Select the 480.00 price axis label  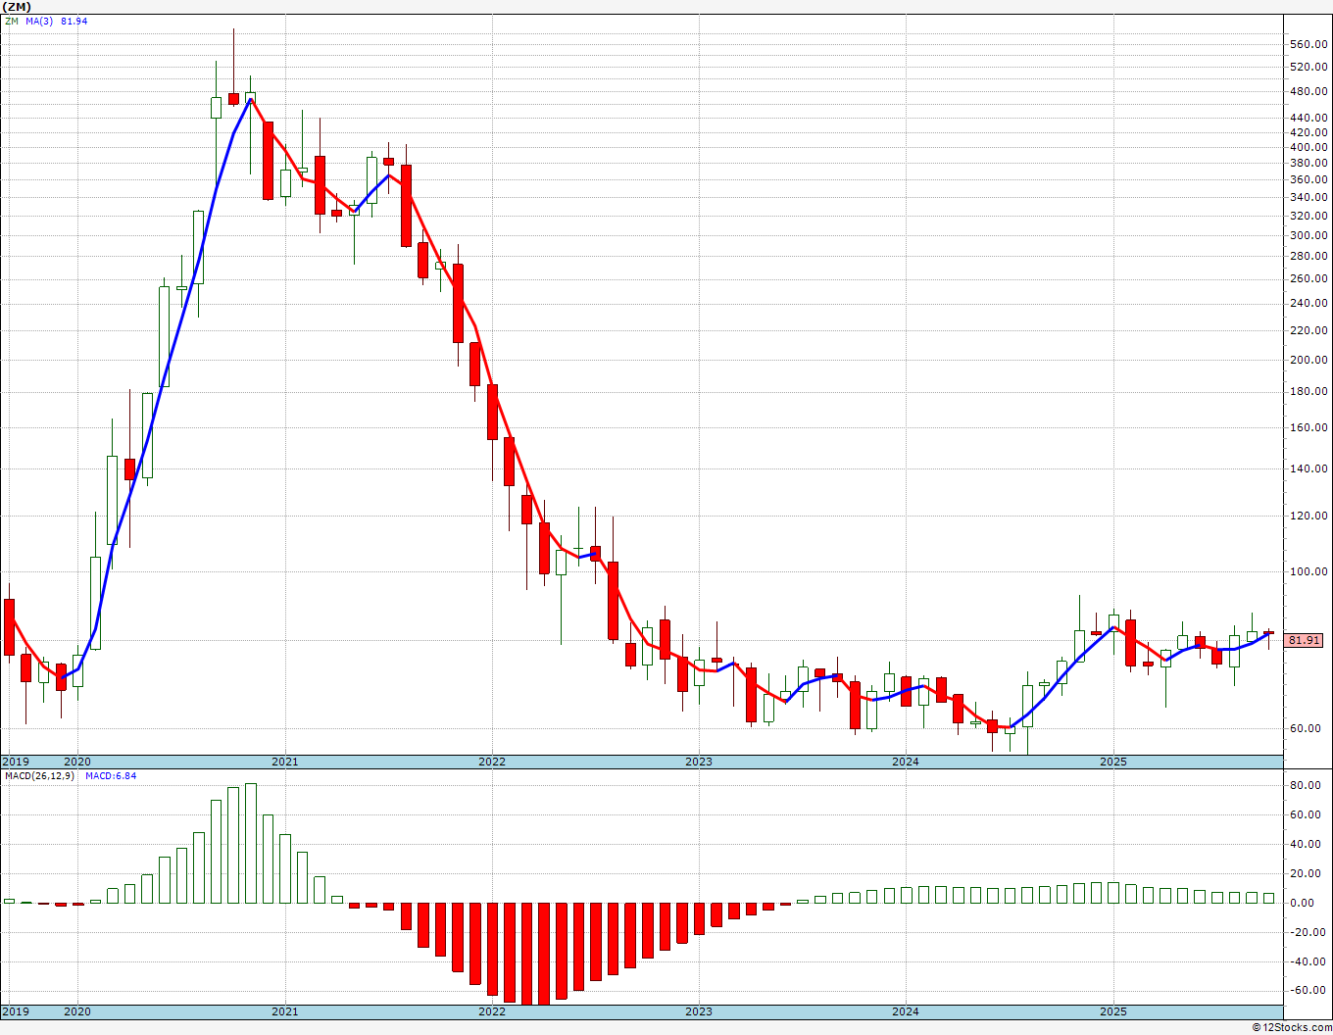pyautogui.click(x=1309, y=91)
